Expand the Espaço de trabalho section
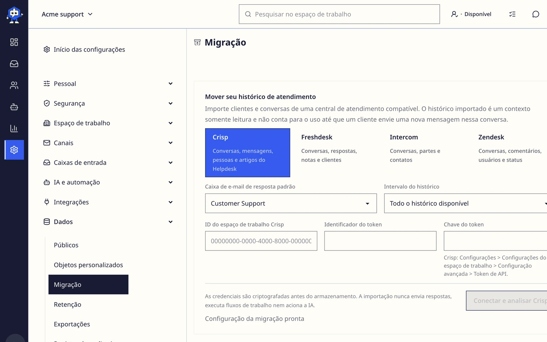The image size is (547, 342). [x=108, y=123]
